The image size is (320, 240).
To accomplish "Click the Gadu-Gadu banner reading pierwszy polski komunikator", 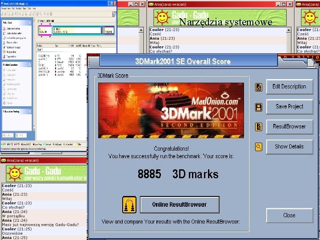I will pyautogui.click(x=47, y=174).
